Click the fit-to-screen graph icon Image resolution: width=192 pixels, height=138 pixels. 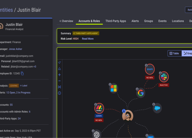pos(60,87)
